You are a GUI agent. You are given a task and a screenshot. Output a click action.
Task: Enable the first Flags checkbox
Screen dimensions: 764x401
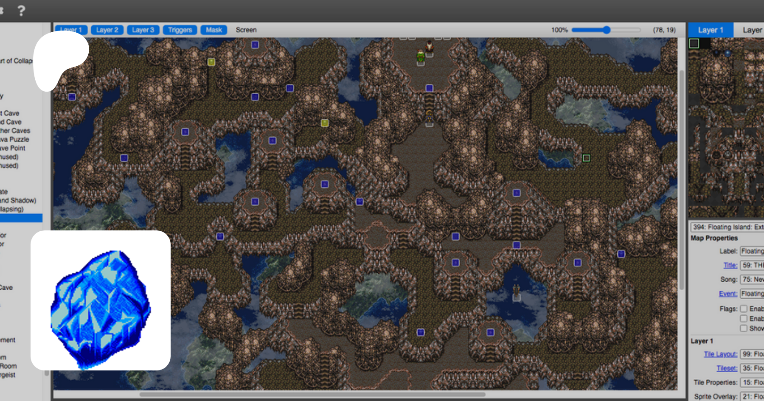click(744, 308)
